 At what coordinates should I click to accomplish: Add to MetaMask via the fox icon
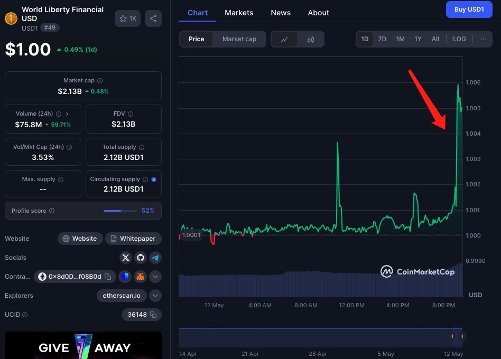(x=140, y=276)
